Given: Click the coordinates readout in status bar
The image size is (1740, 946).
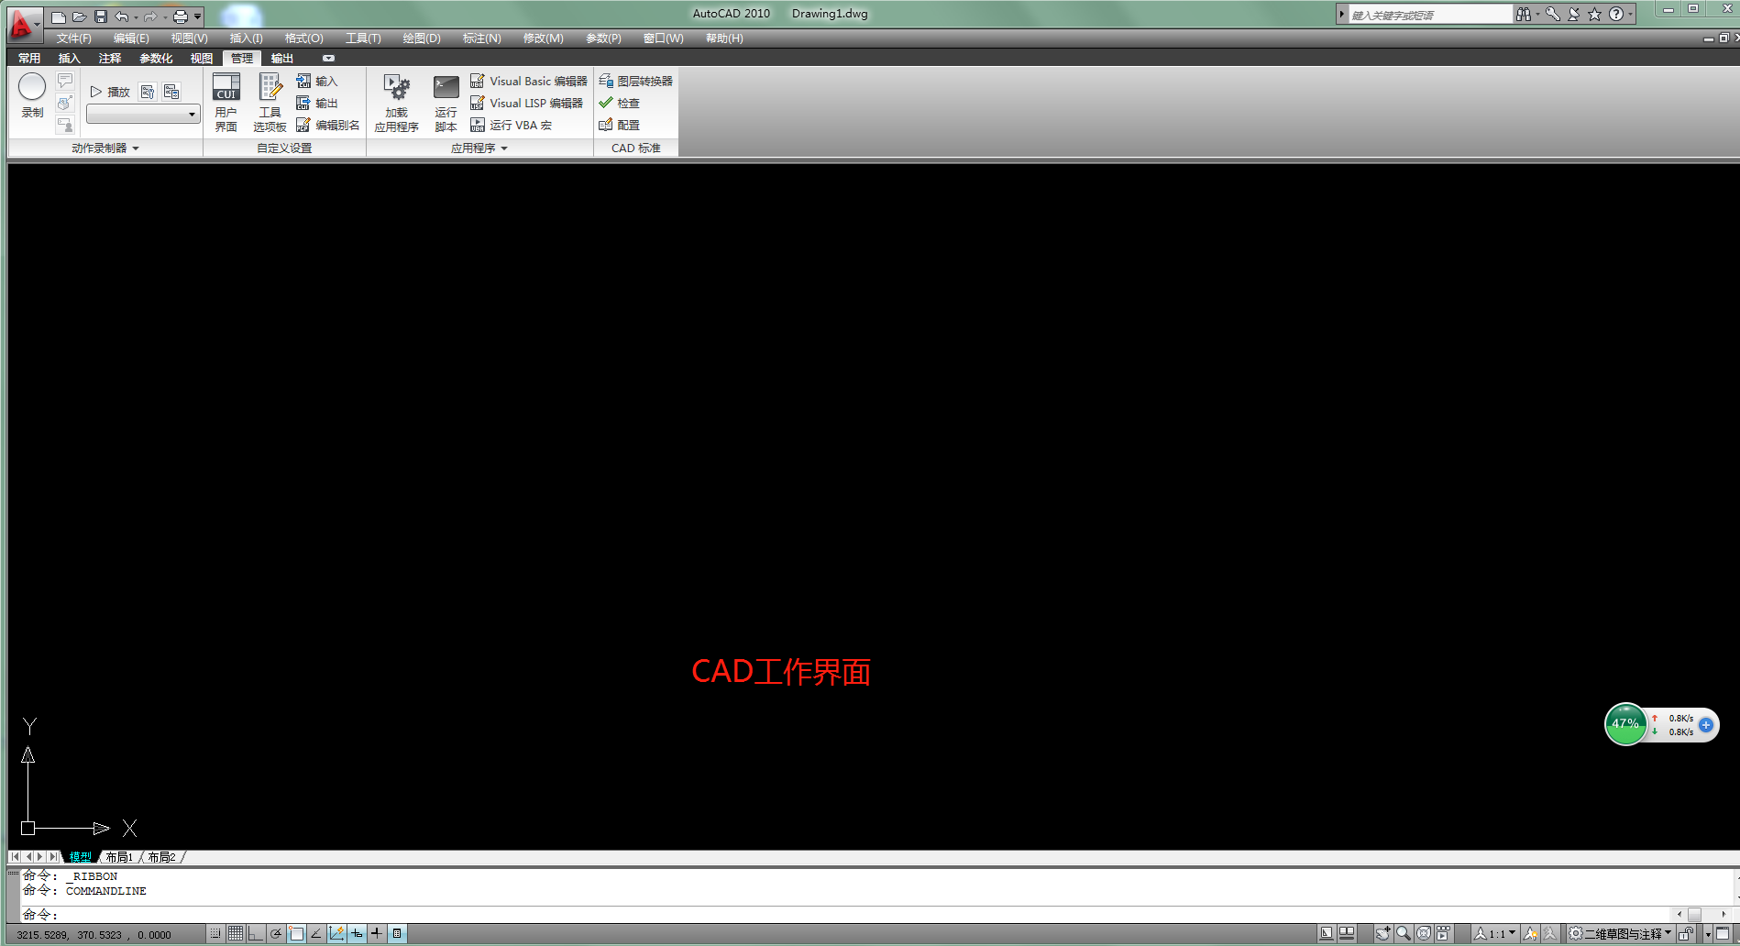Looking at the screenshot, I should tap(94, 934).
